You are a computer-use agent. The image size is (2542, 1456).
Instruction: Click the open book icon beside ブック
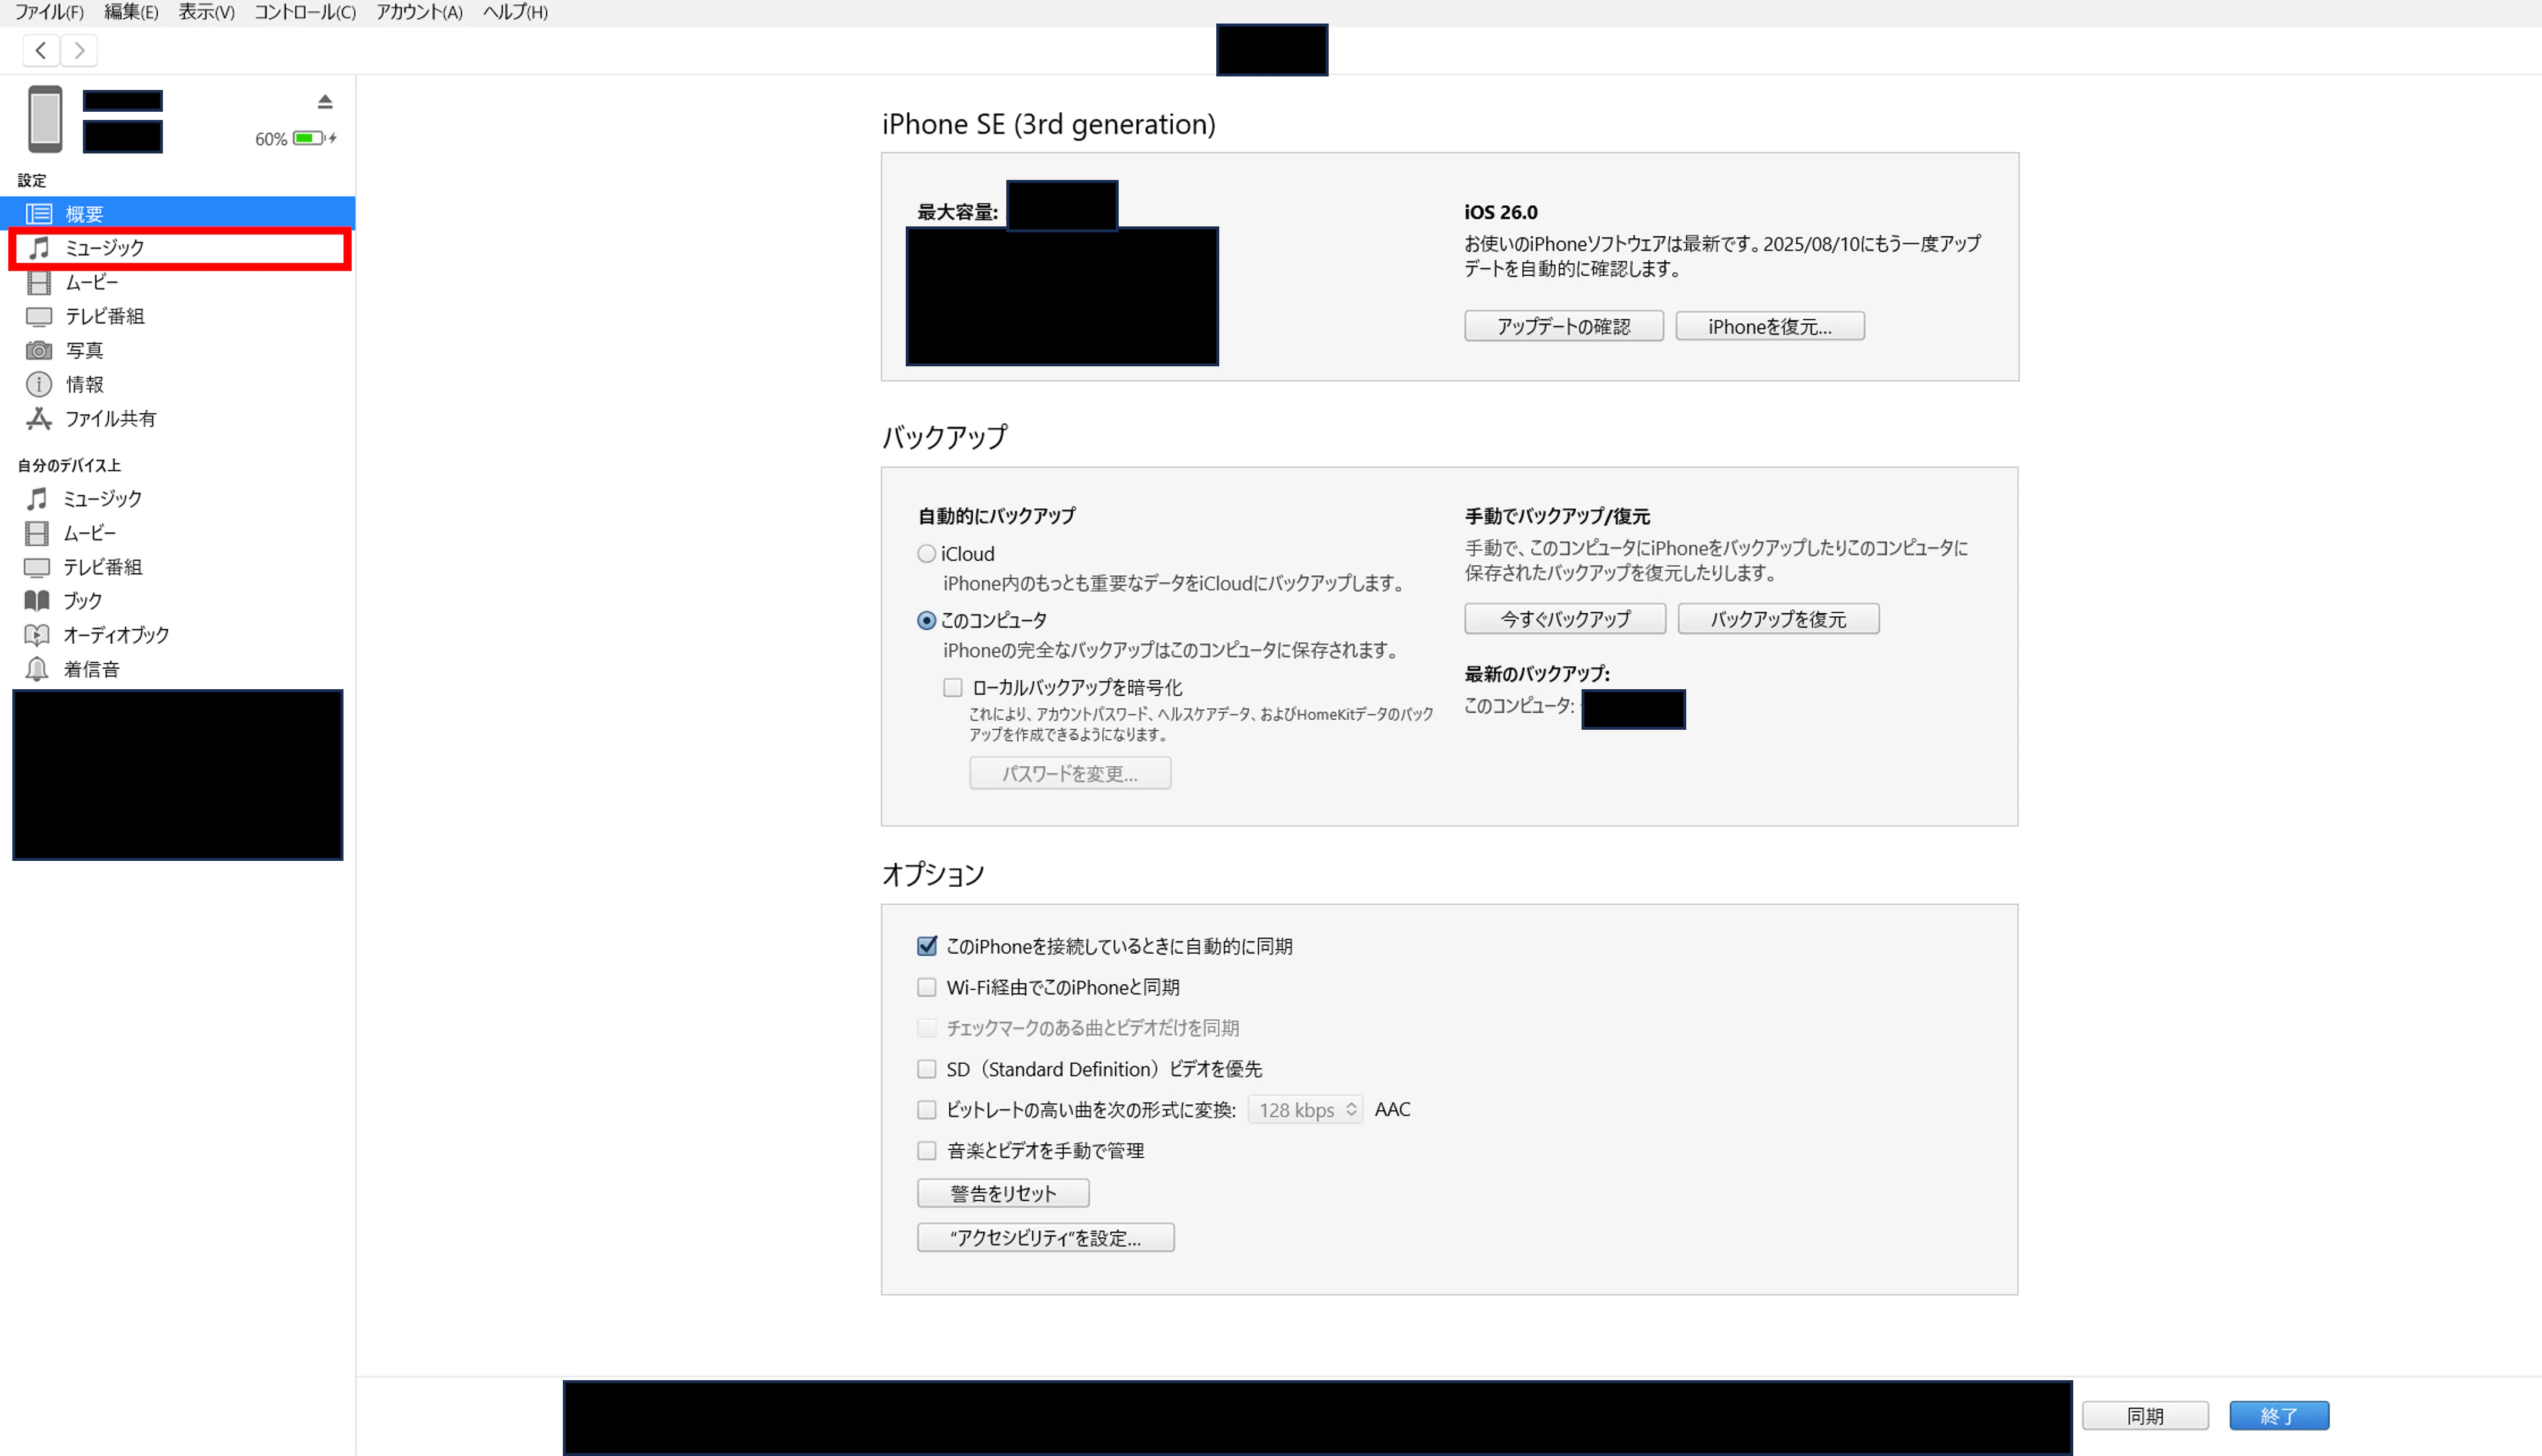point(37,601)
